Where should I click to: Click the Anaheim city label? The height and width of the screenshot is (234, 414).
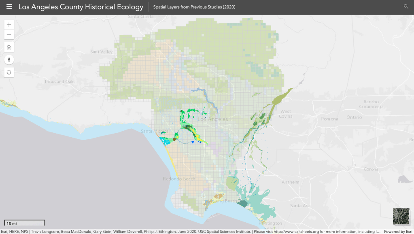[291, 182]
